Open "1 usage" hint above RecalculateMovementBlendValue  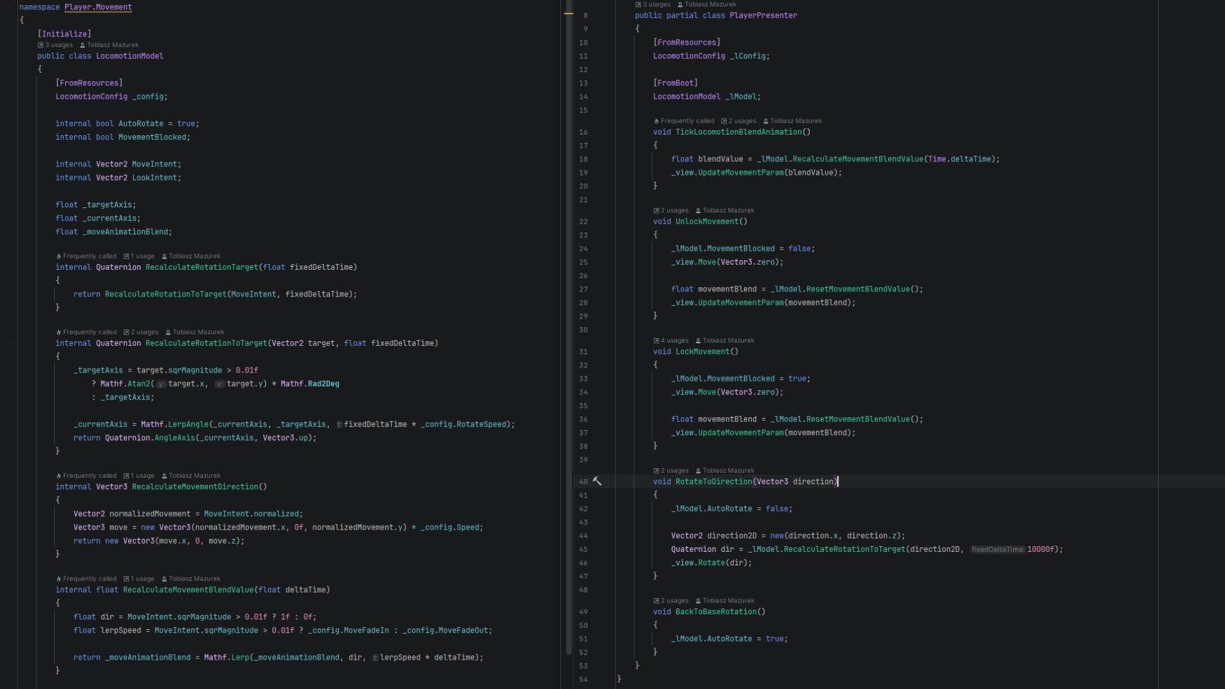[x=139, y=579]
